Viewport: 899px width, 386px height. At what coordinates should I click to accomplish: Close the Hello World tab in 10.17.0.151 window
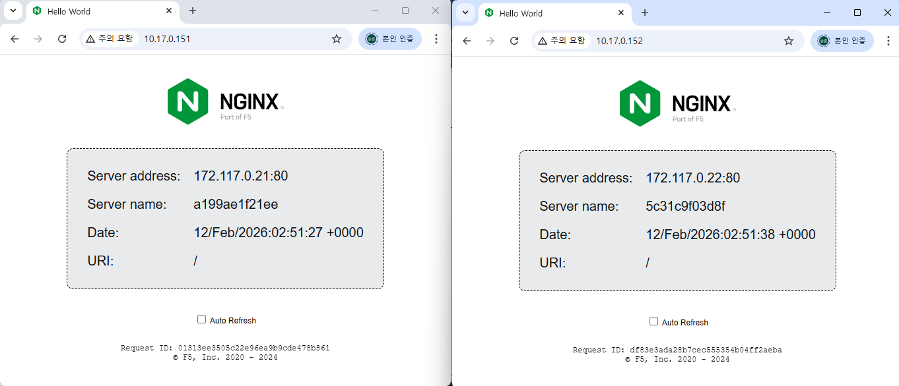point(169,11)
